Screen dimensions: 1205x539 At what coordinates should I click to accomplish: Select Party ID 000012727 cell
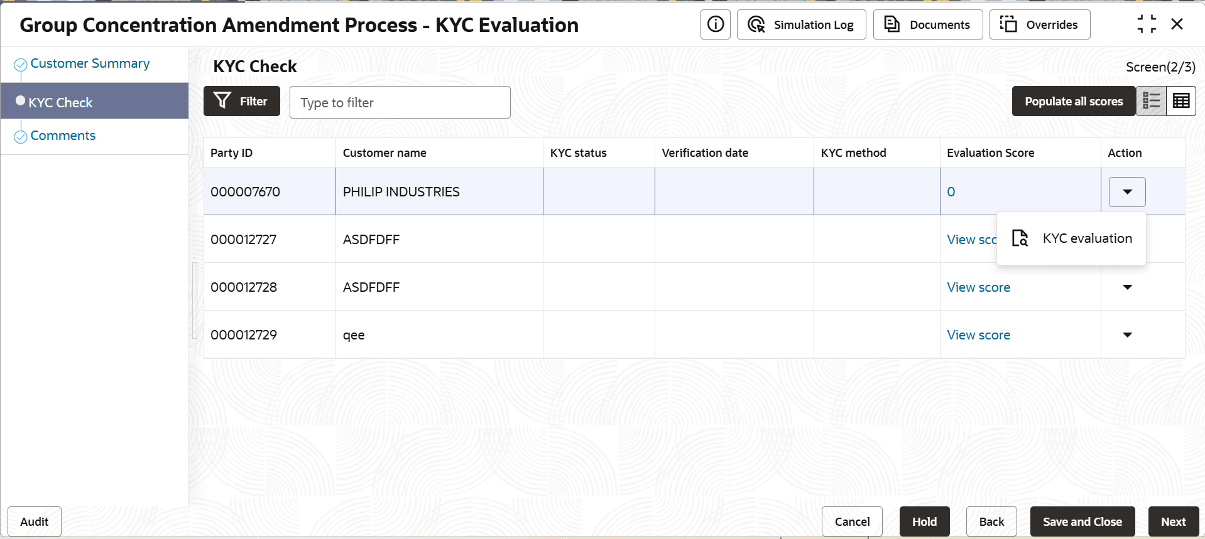[x=270, y=239]
